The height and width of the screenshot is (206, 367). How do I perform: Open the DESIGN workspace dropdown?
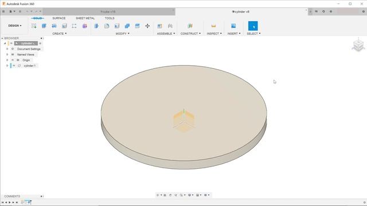tap(15, 26)
